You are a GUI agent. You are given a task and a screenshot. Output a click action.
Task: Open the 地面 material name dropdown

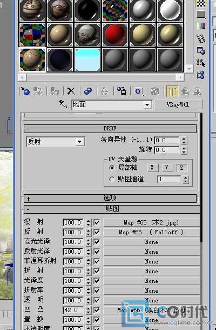point(147,104)
